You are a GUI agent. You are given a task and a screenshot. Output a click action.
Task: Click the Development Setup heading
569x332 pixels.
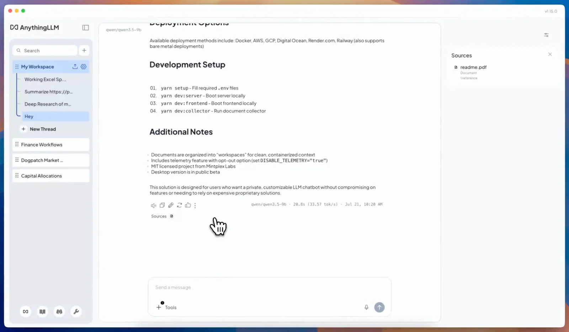click(187, 65)
